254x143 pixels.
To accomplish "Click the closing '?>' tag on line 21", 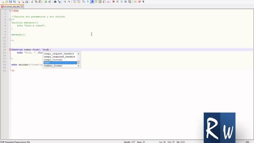I will (x=13, y=71).
